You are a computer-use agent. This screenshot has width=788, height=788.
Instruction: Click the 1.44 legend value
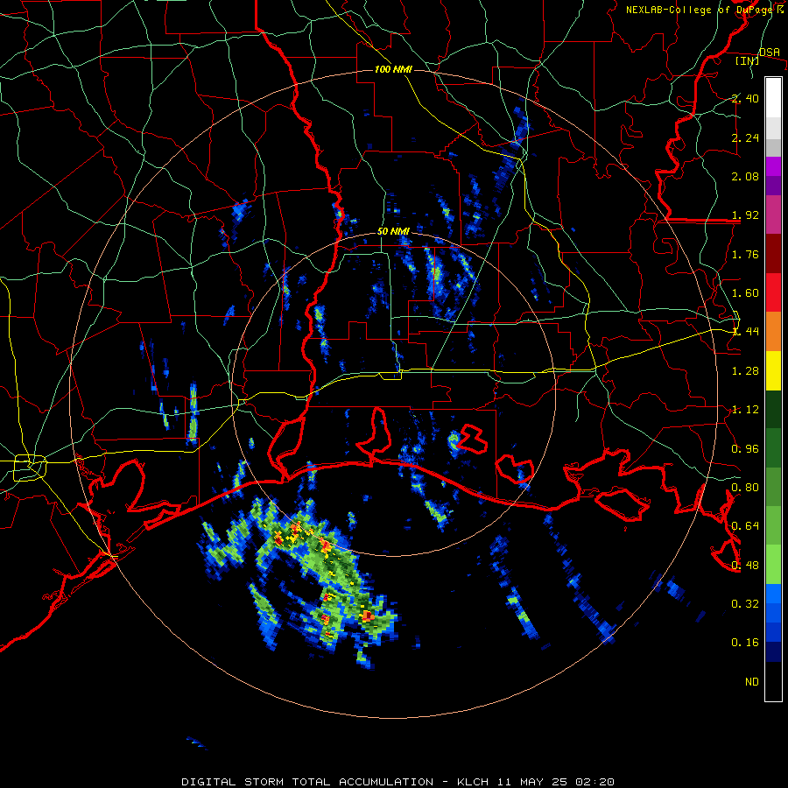pyautogui.click(x=745, y=332)
